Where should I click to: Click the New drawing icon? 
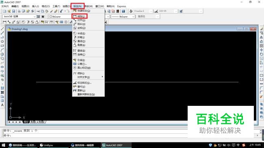pos(4,11)
